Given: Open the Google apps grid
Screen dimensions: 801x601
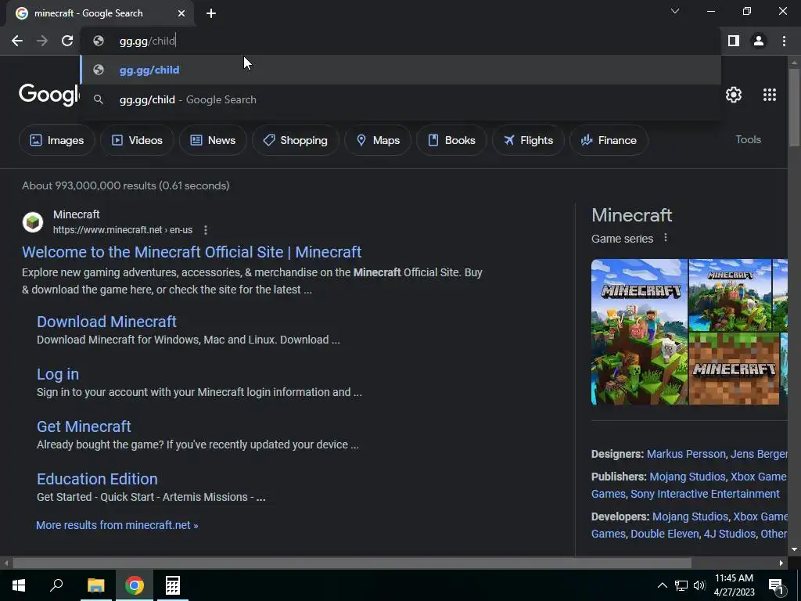Looking at the screenshot, I should point(770,95).
